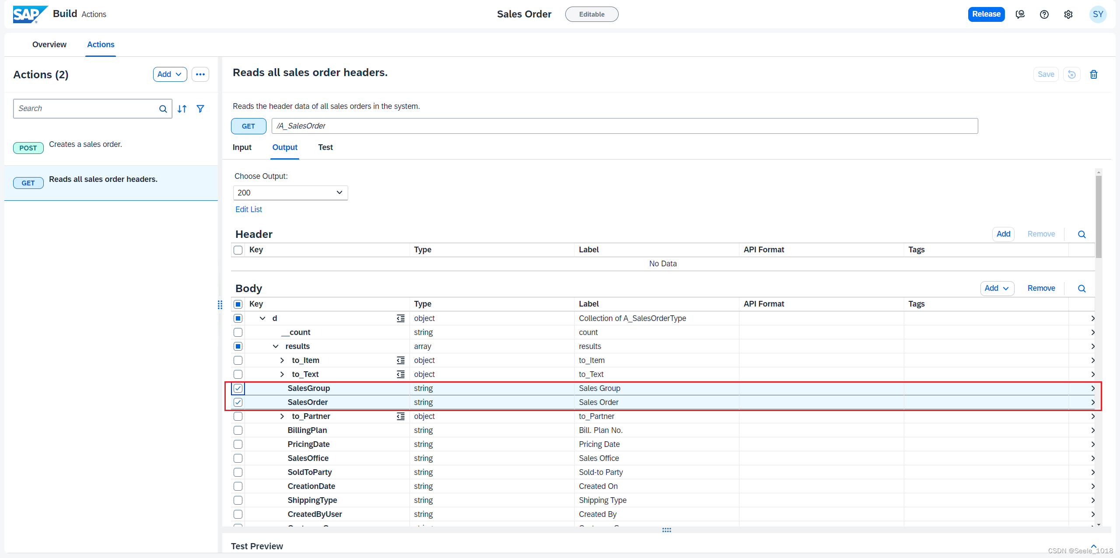Click the Editable status badge
1120x558 pixels.
(x=592, y=14)
